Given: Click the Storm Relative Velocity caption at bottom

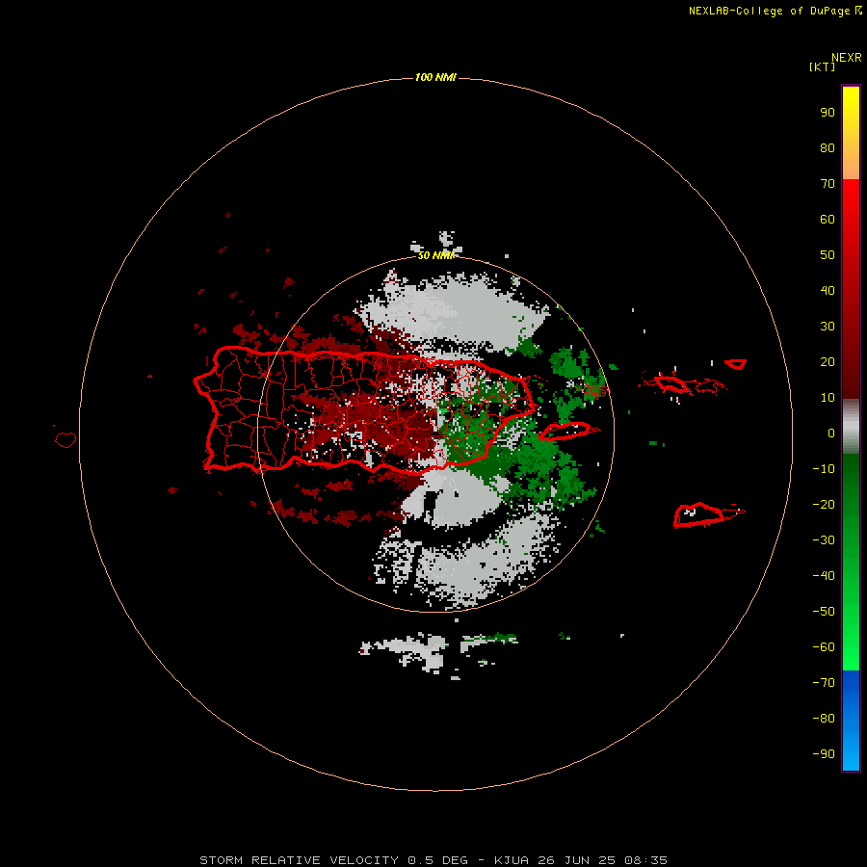Looking at the screenshot, I should click(433, 860).
